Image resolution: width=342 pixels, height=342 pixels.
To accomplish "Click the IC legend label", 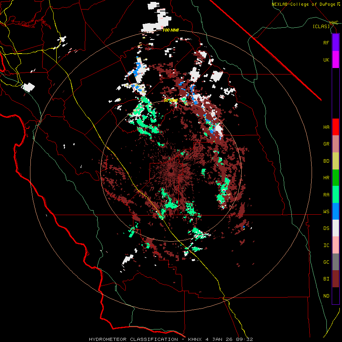I will pyautogui.click(x=326, y=245).
